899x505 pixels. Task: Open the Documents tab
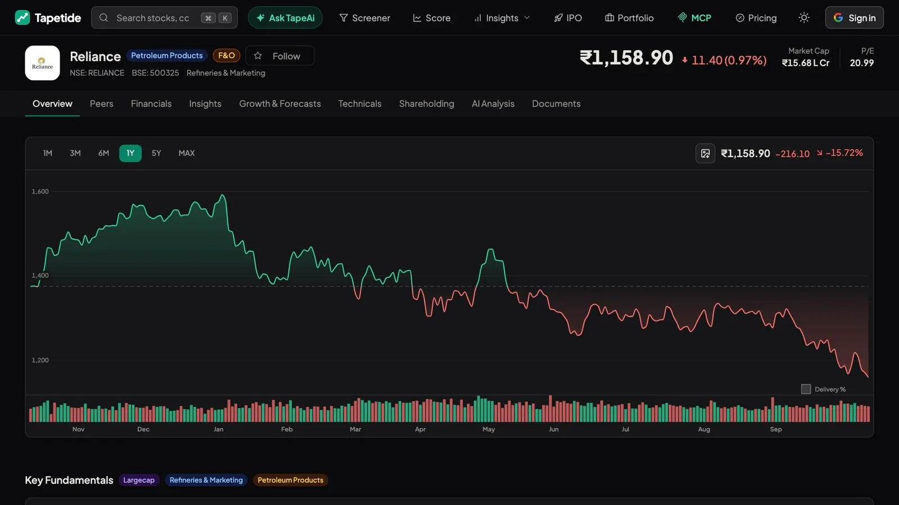coord(556,104)
